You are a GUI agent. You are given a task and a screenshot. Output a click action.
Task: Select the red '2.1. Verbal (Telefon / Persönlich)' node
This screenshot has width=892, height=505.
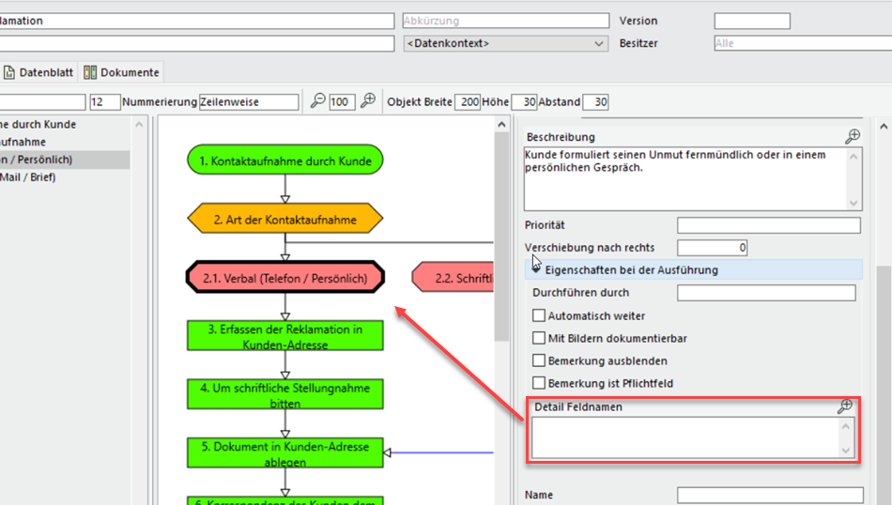(285, 278)
